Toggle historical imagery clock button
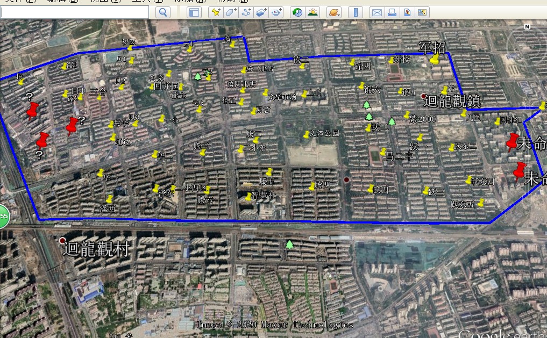The height and width of the screenshot is (338, 547). click(297, 12)
